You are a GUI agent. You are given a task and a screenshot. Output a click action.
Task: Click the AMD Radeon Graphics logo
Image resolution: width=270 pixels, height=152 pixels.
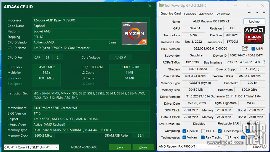click(x=254, y=35)
